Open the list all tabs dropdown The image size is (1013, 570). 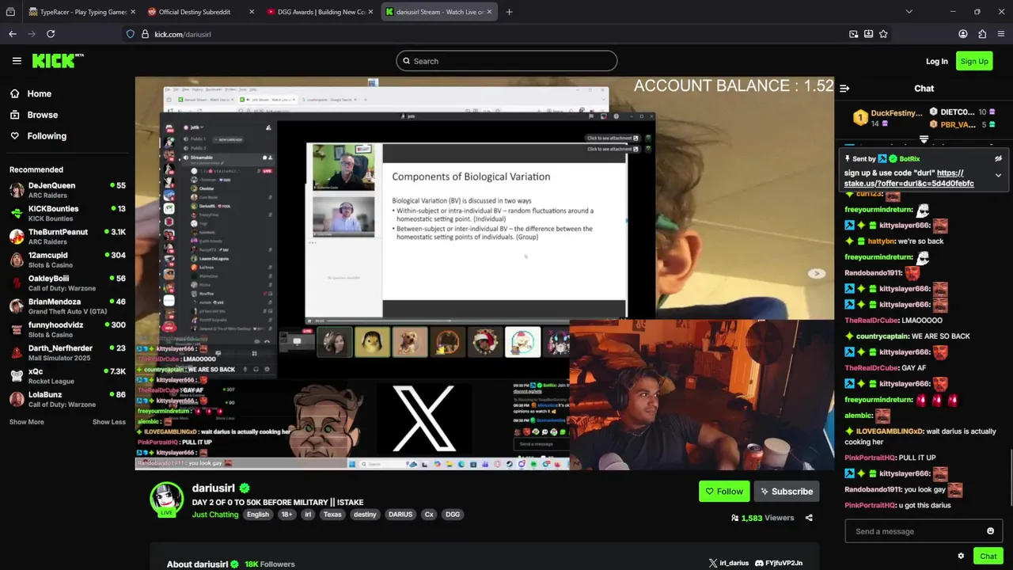(909, 12)
